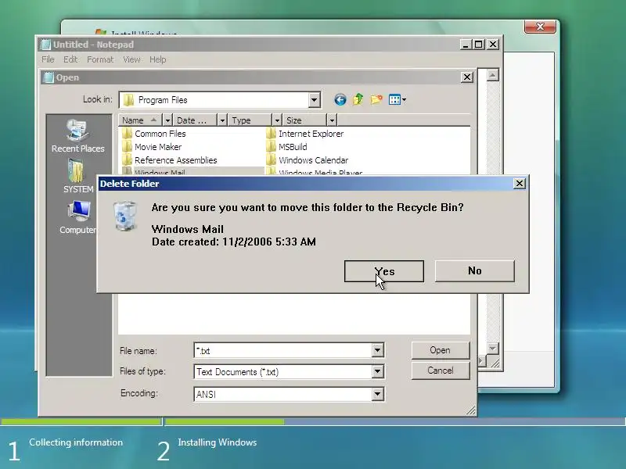Close the Install Windows window
Image resolution: width=626 pixels, height=469 pixels.
540,27
